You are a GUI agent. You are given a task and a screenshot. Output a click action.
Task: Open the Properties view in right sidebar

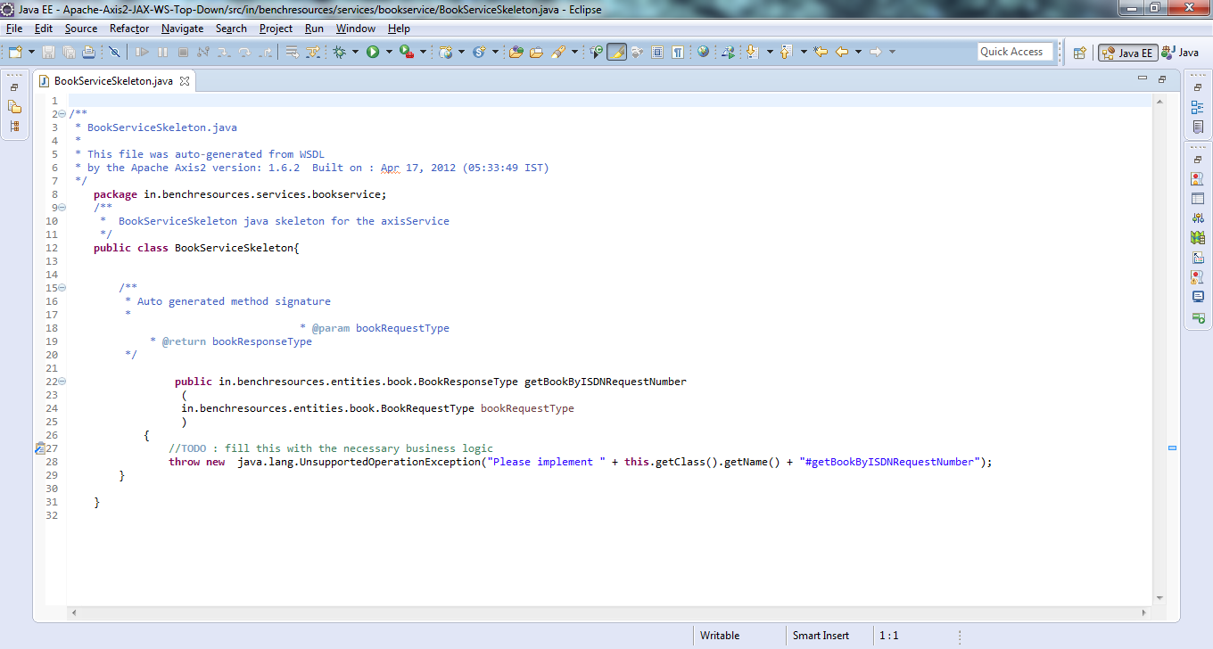click(1198, 199)
